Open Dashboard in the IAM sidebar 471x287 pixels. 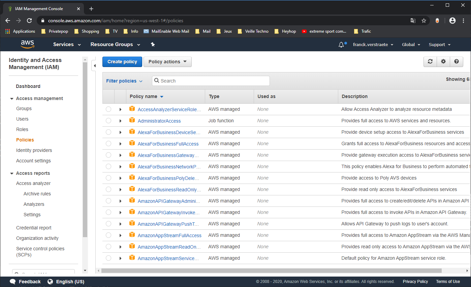tap(28, 86)
